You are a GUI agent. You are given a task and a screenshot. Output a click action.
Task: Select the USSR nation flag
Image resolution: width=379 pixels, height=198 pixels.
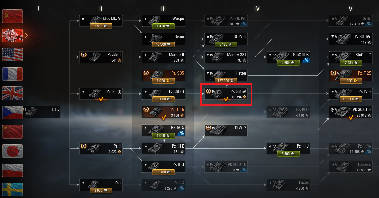(13, 16)
